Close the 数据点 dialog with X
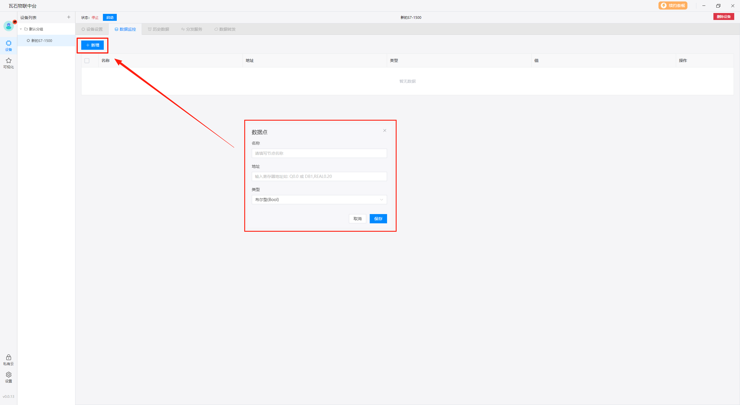This screenshot has width=740, height=405. coord(385,130)
